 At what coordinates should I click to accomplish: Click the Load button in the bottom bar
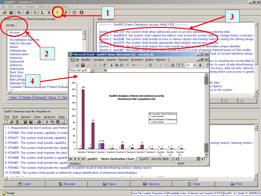pos(24,184)
